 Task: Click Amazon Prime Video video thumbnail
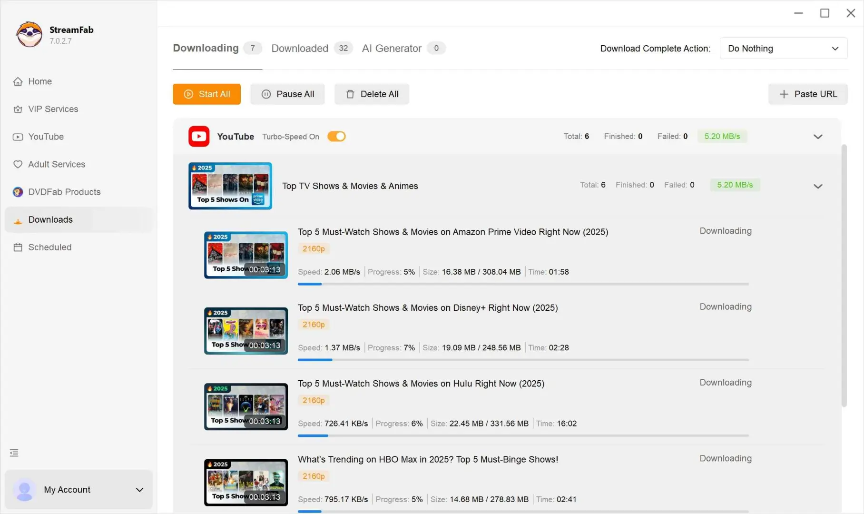246,255
